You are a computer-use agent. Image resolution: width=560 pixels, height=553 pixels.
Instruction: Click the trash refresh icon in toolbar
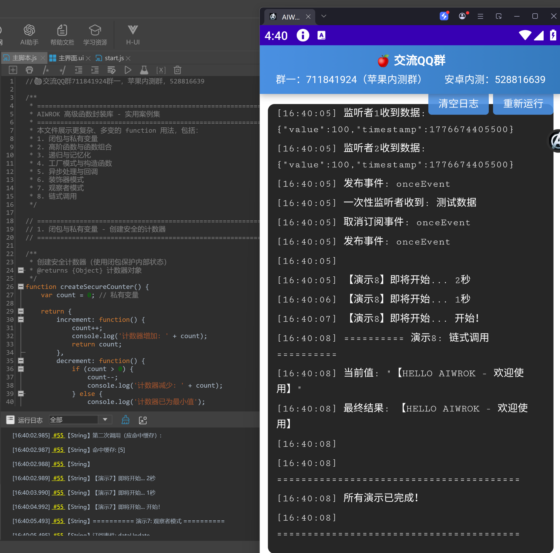177,70
